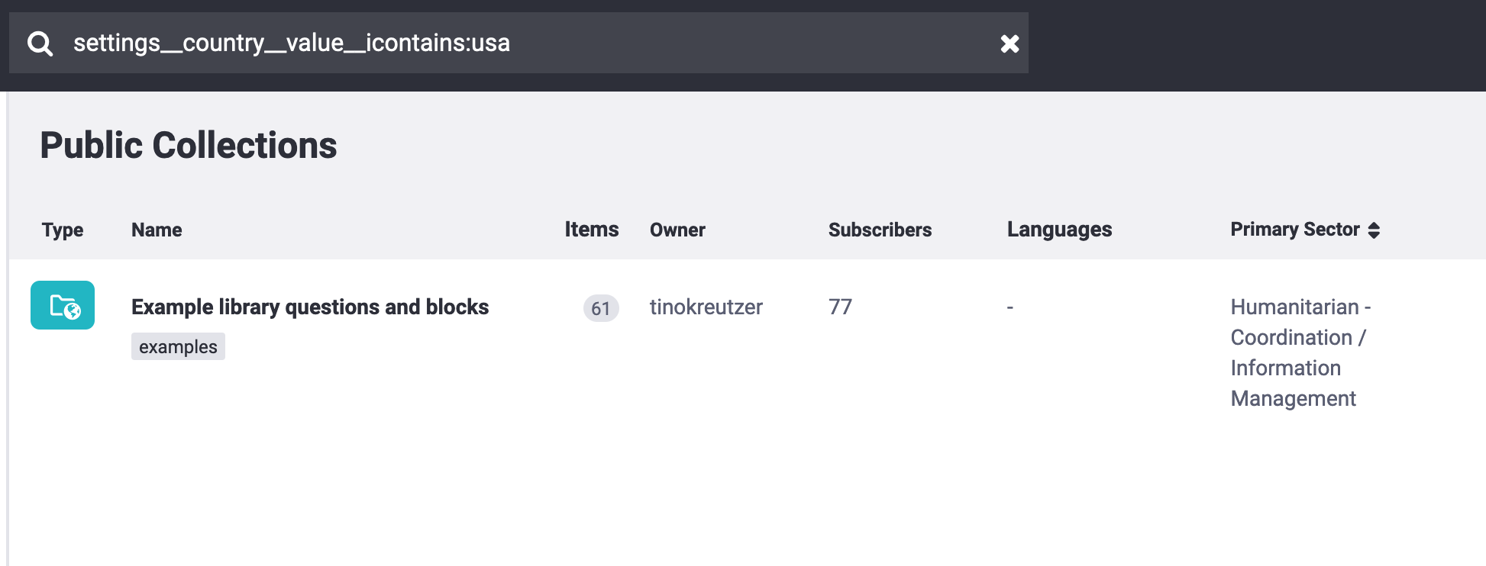Click the public collection folder-globe icon
The image size is (1486, 566).
pyautogui.click(x=63, y=305)
